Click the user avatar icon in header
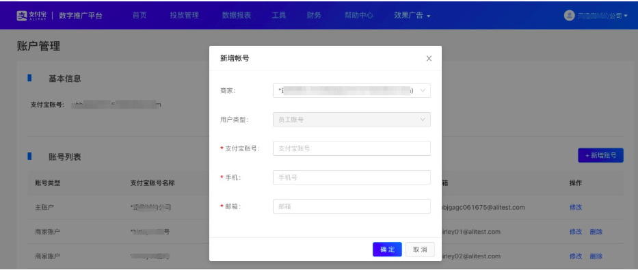This screenshot has width=638, height=270. pos(569,16)
